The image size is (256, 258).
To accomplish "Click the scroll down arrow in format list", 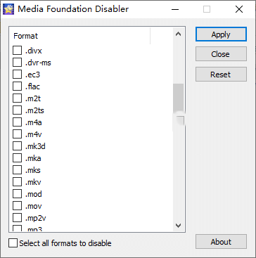I will [x=178, y=226].
